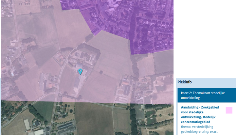The height and width of the screenshot is (136, 236).
Task: Click the pink legend color swatch
Action: coord(229,110)
